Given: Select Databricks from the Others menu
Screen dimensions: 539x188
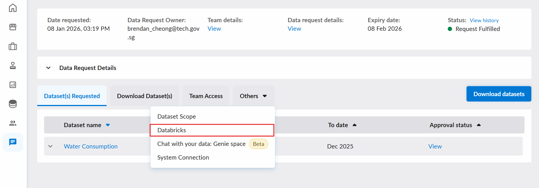Looking at the screenshot, I should (212, 130).
